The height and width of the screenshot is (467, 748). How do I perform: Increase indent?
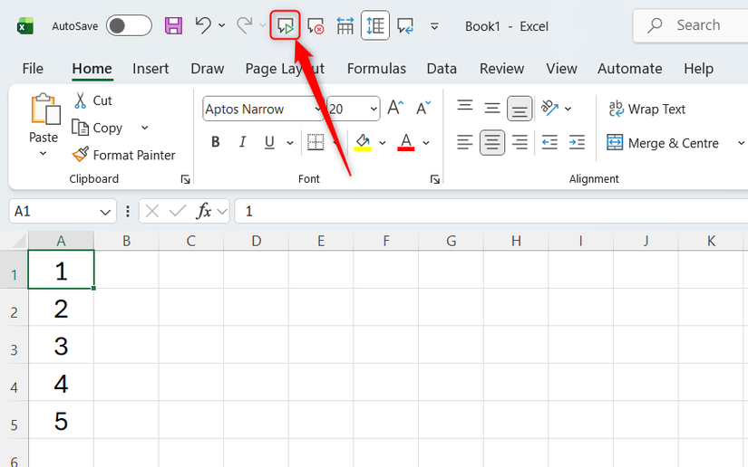[x=577, y=142]
